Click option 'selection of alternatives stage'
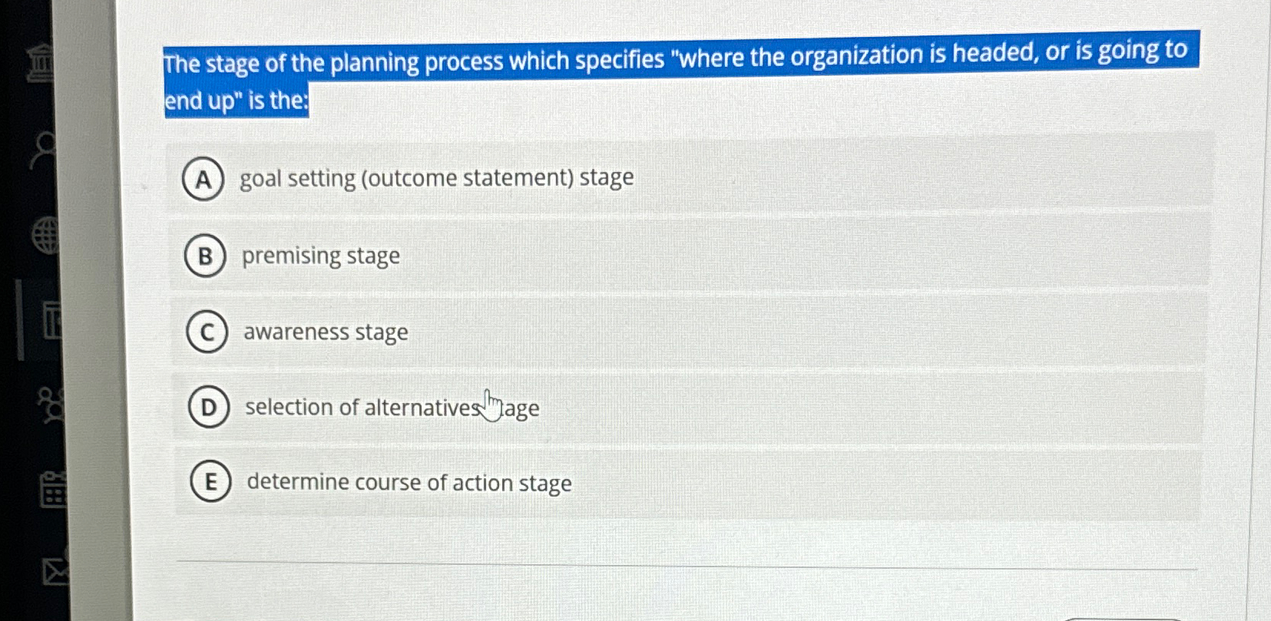Screen dimensions: 1271x621 tap(392, 408)
